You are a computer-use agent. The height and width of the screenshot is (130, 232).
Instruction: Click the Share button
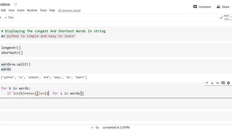(223, 7)
